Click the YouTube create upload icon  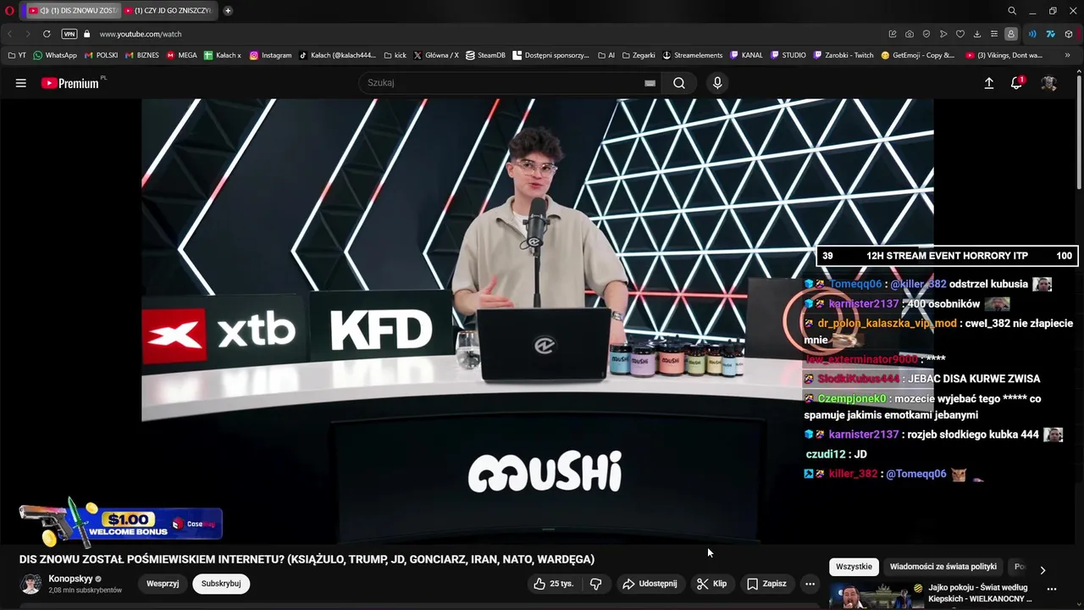988,83
